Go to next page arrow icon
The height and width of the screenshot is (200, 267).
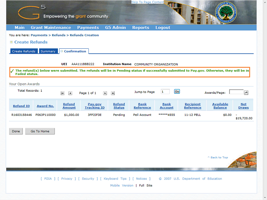click(105, 93)
